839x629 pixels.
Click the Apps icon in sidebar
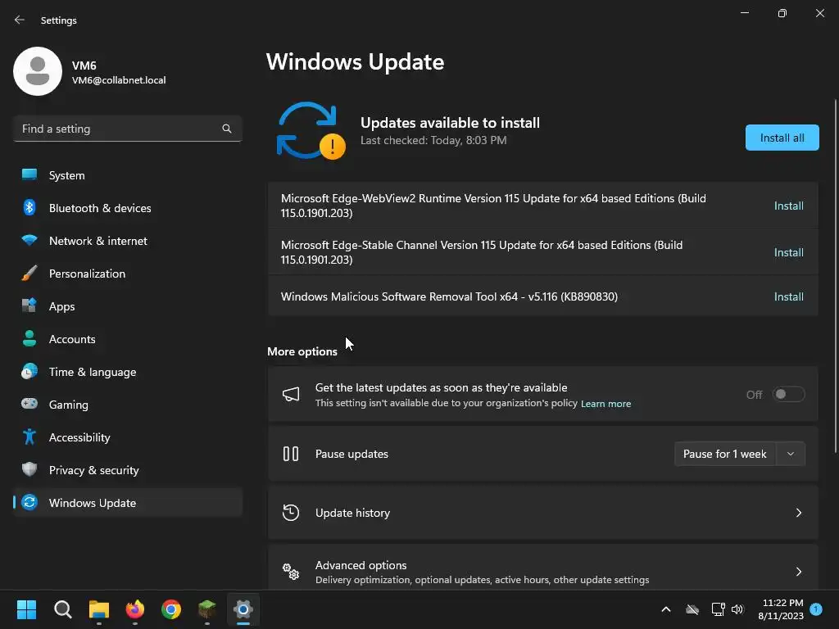click(x=29, y=306)
